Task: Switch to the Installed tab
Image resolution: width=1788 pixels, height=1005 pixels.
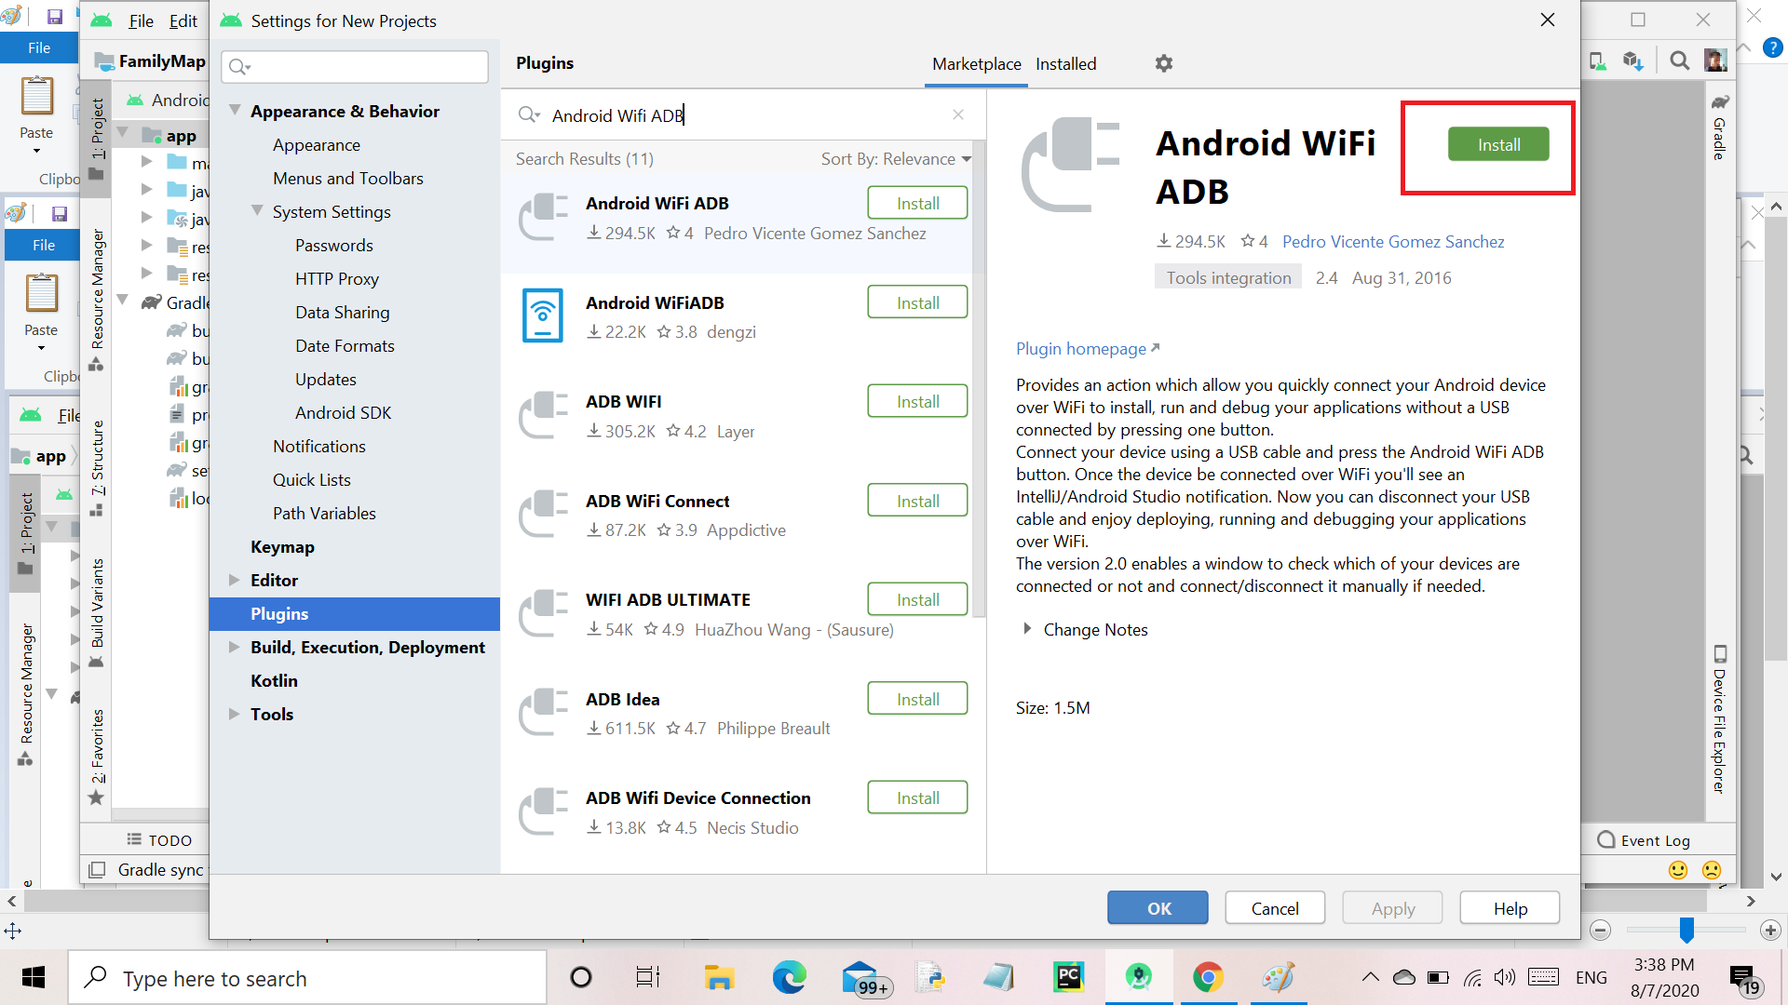Action: coord(1065,63)
